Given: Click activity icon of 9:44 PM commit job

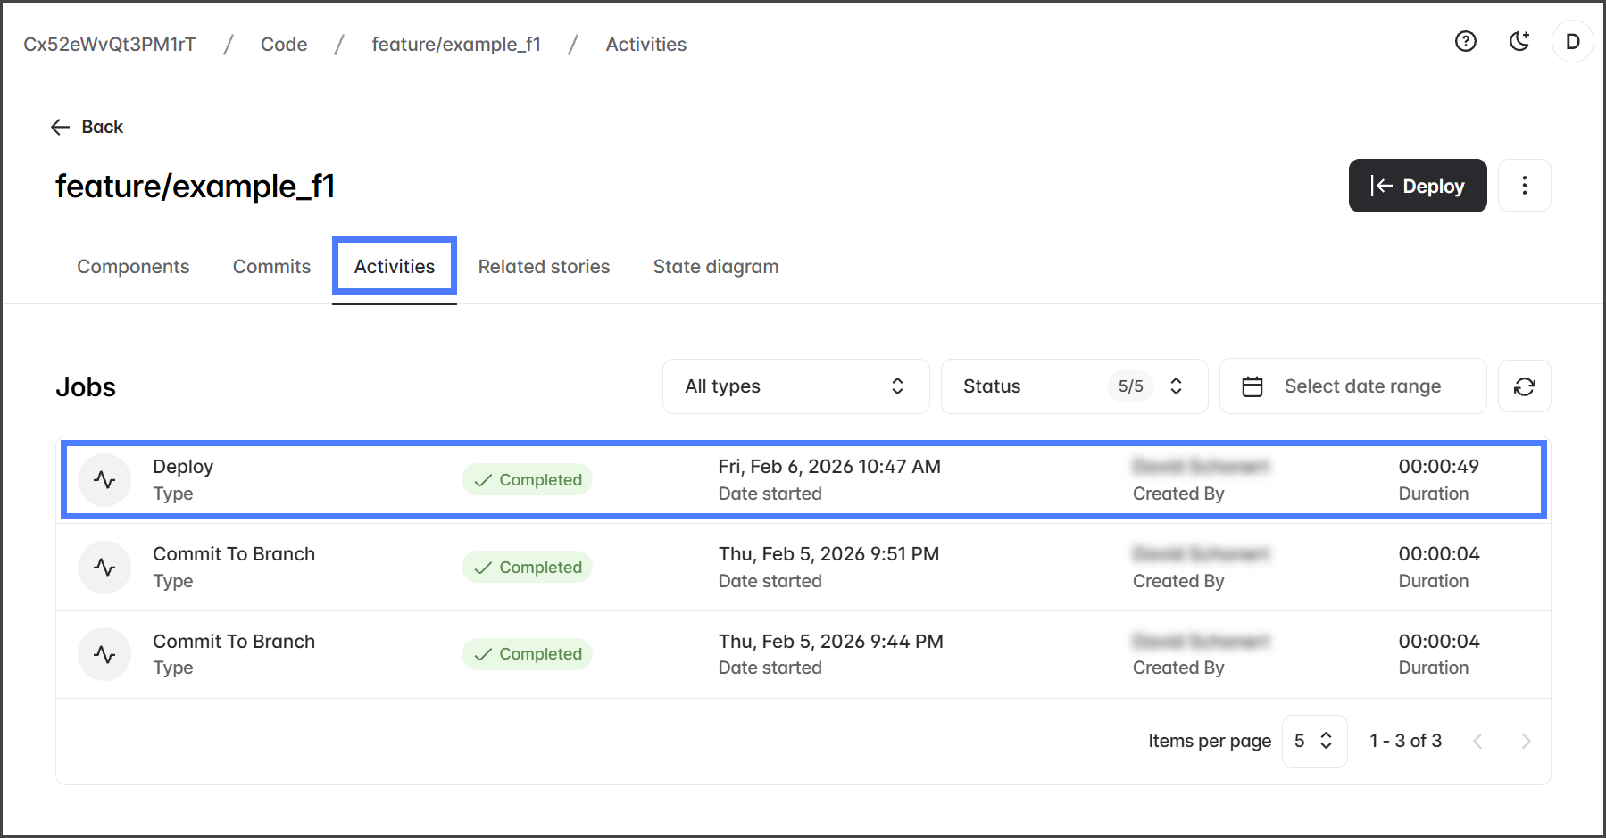Looking at the screenshot, I should (104, 655).
